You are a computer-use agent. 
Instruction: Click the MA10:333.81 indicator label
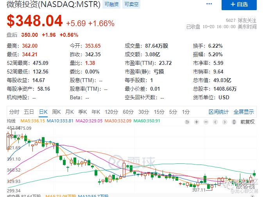60,121
